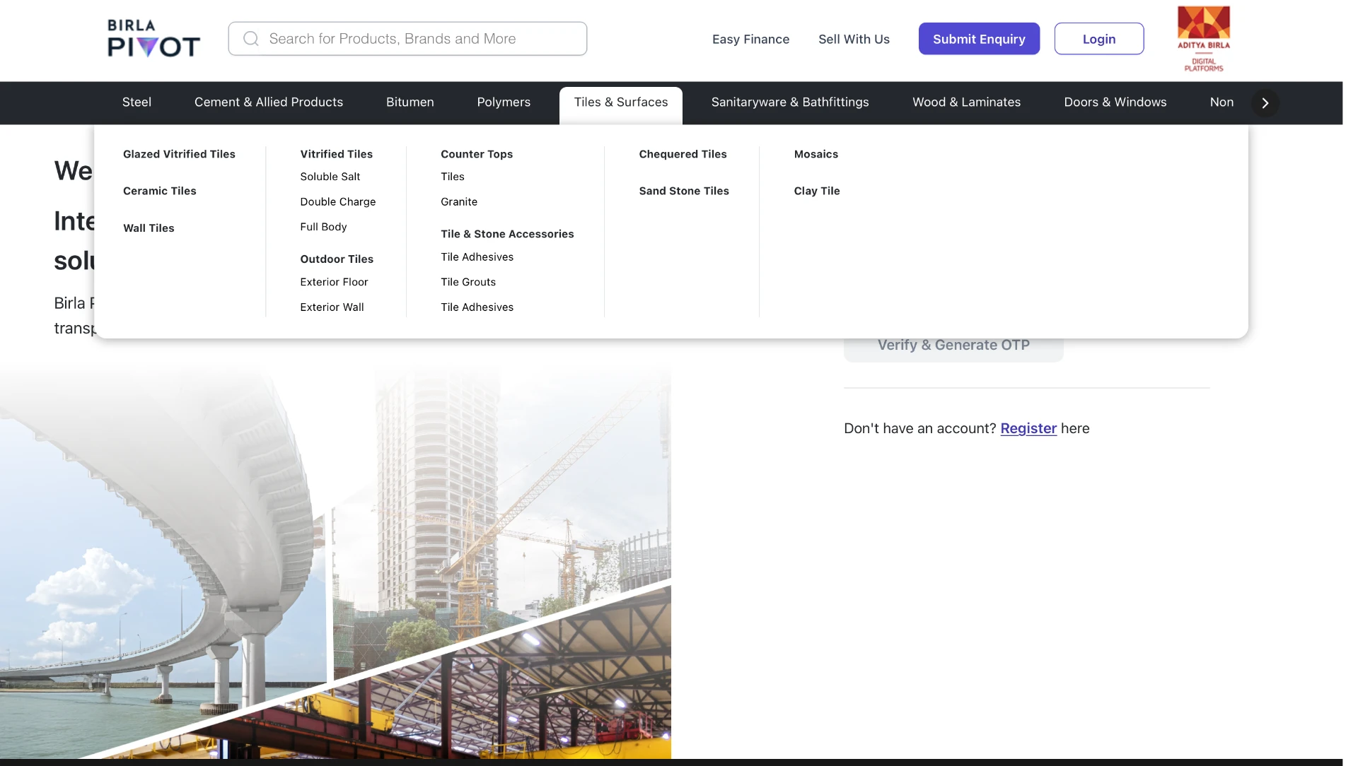Click the Birla Pivot logo

tap(153, 38)
